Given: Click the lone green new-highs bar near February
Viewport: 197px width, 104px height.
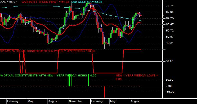Looking at the screenshot, I should [89, 80].
